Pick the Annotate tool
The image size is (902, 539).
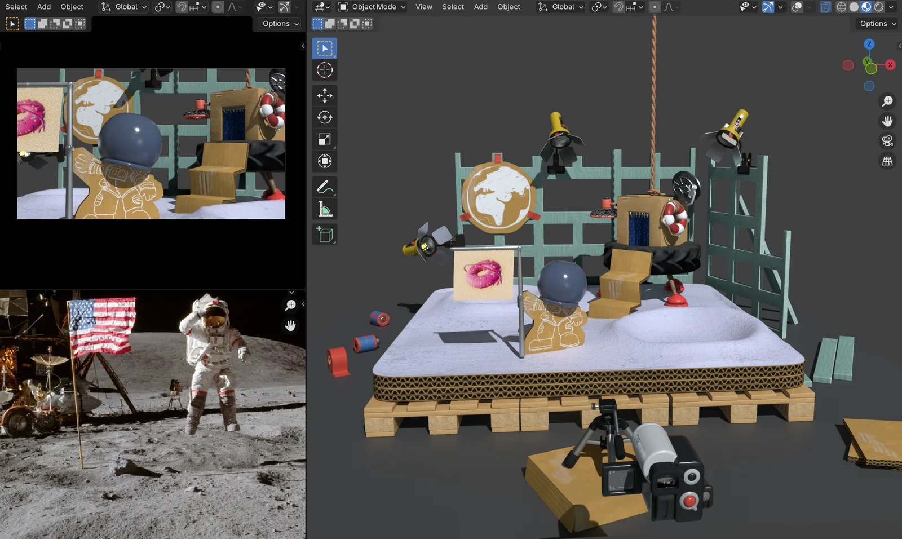tap(325, 187)
